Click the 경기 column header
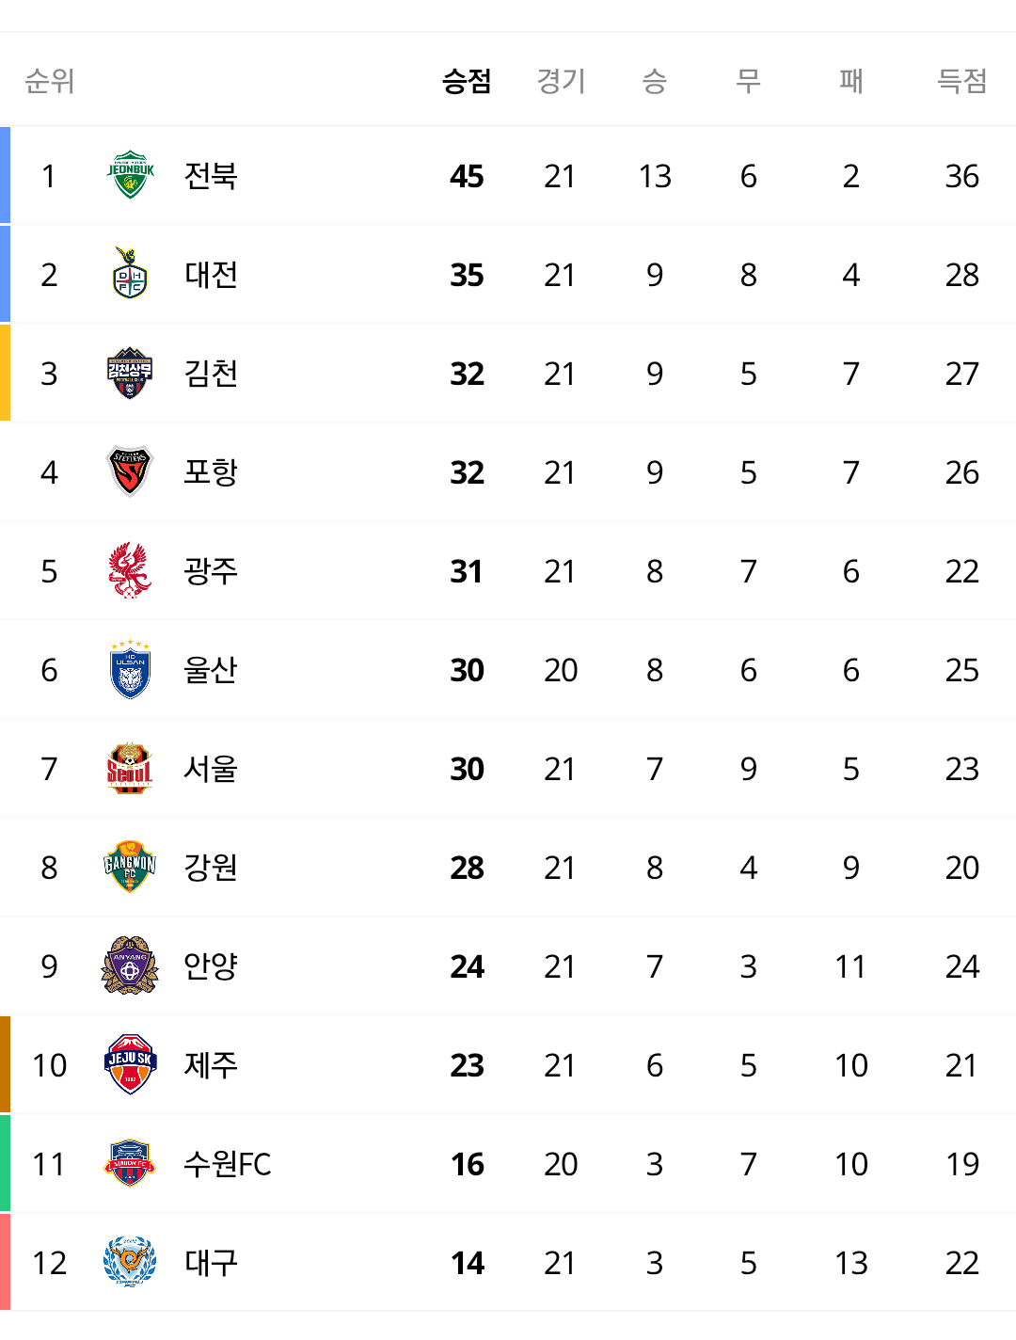 (x=561, y=81)
